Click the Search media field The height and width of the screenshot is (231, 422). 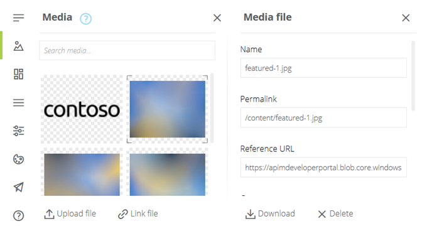pyautogui.click(x=127, y=51)
